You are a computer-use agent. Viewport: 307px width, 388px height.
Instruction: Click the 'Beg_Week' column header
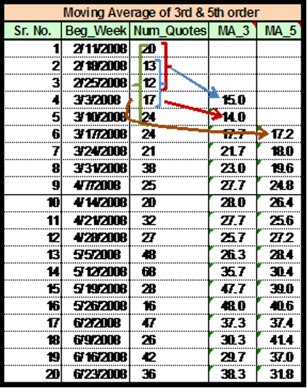95,31
